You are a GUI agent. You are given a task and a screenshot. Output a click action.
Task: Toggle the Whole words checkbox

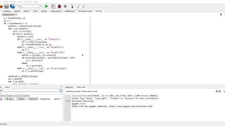pos(7,96)
